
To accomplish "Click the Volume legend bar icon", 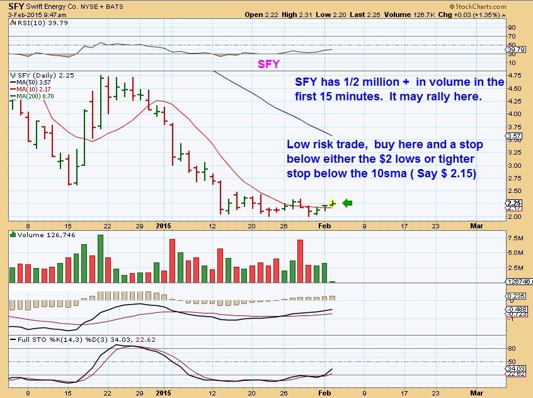I will pyautogui.click(x=13, y=235).
